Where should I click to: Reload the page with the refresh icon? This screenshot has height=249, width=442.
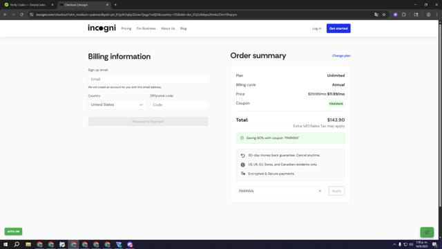[21, 15]
